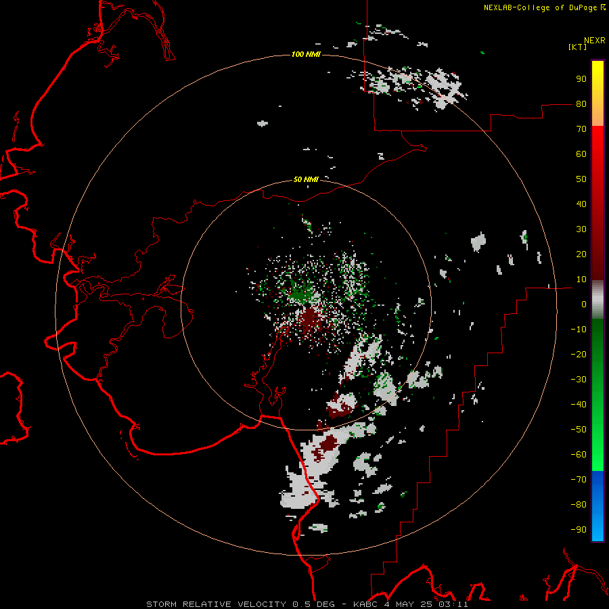Click the NEXR label above the scale
This screenshot has height=609, width=609.
[594, 40]
